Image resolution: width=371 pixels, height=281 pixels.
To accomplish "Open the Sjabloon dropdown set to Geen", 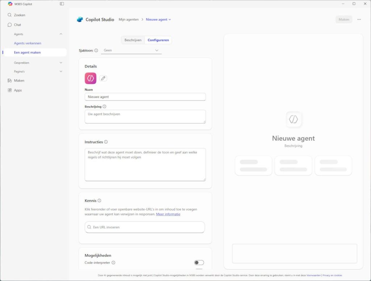I will (131, 50).
